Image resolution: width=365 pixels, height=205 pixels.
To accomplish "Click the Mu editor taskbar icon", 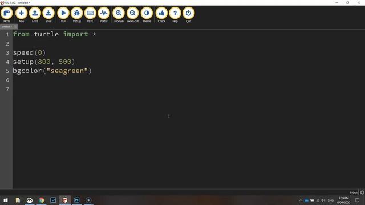I will point(65,200).
